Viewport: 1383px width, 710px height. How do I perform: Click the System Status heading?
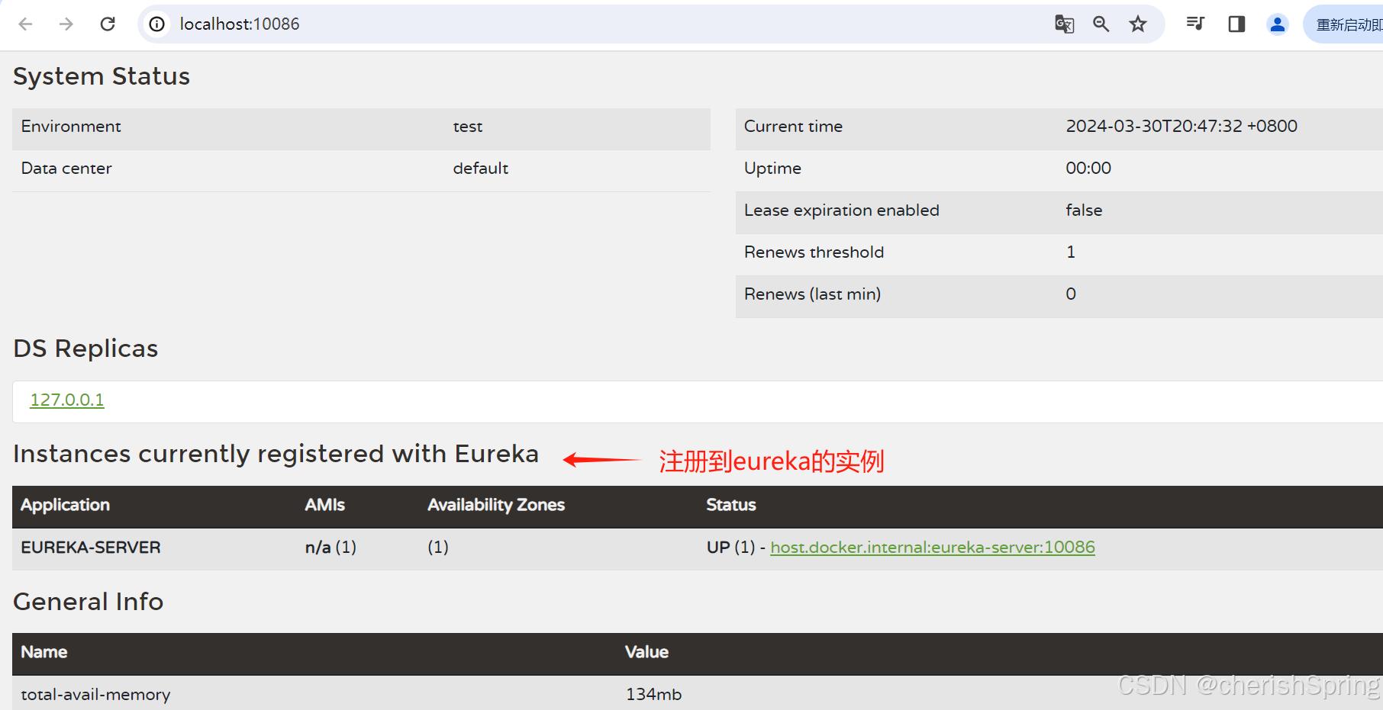(x=102, y=76)
